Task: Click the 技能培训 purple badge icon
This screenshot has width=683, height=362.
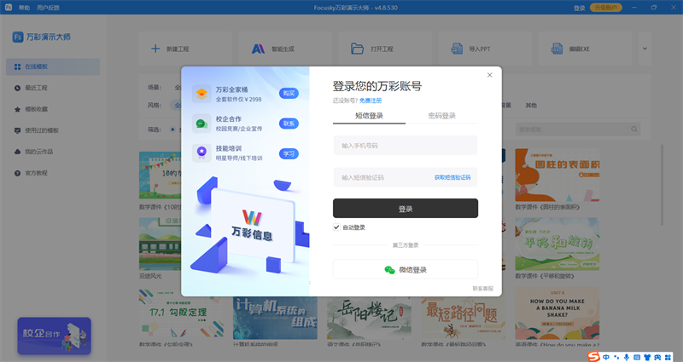Action: tap(201, 153)
